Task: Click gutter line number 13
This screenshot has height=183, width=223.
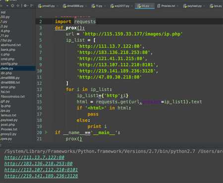Action: point(39,89)
